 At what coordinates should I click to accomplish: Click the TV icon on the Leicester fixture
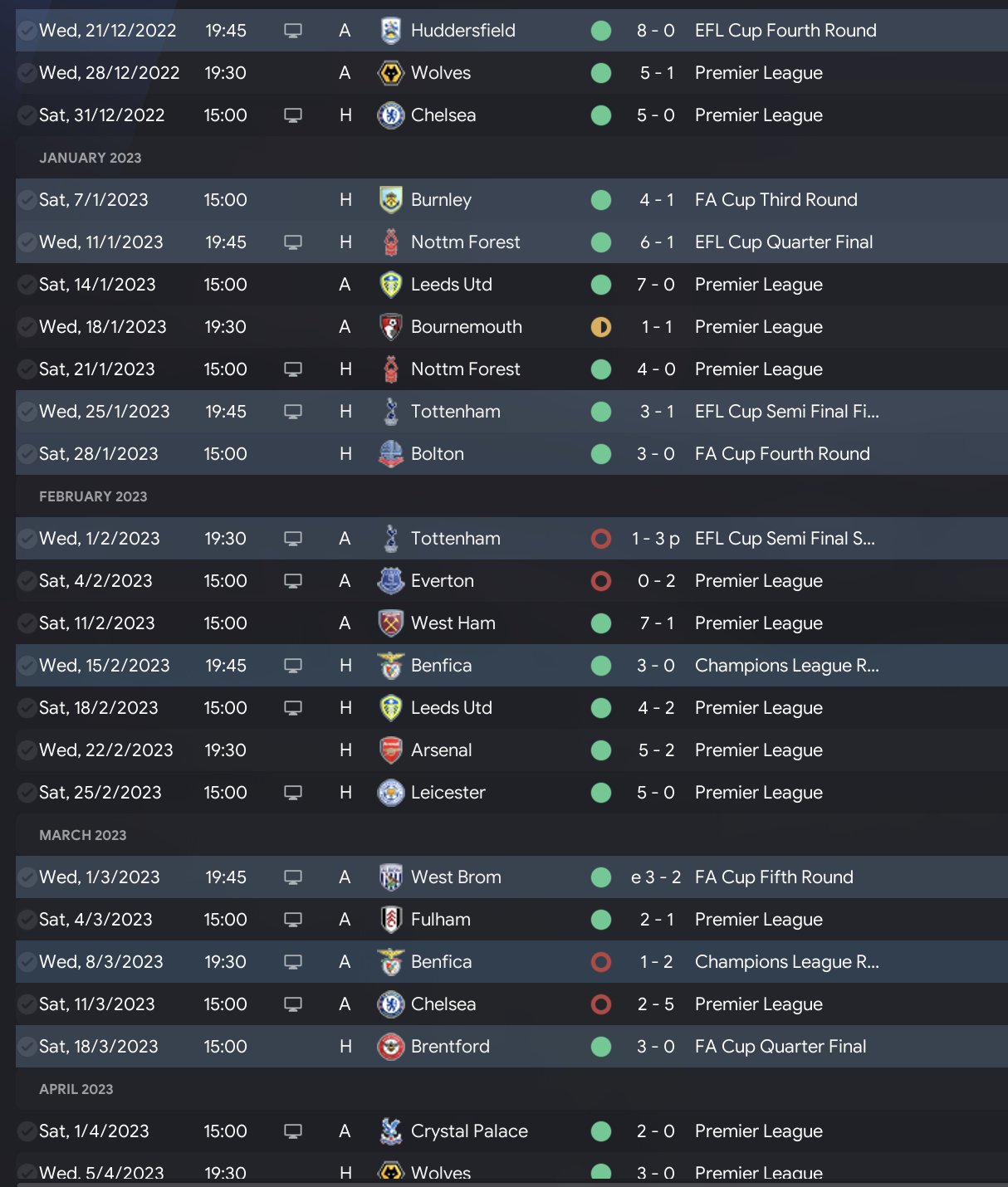tap(293, 793)
